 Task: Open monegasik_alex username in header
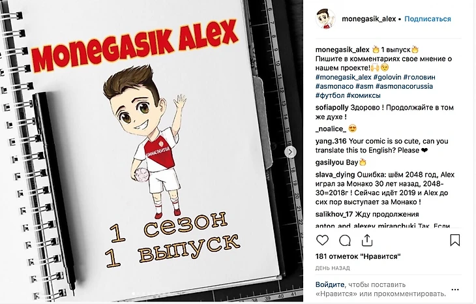tap(368, 19)
